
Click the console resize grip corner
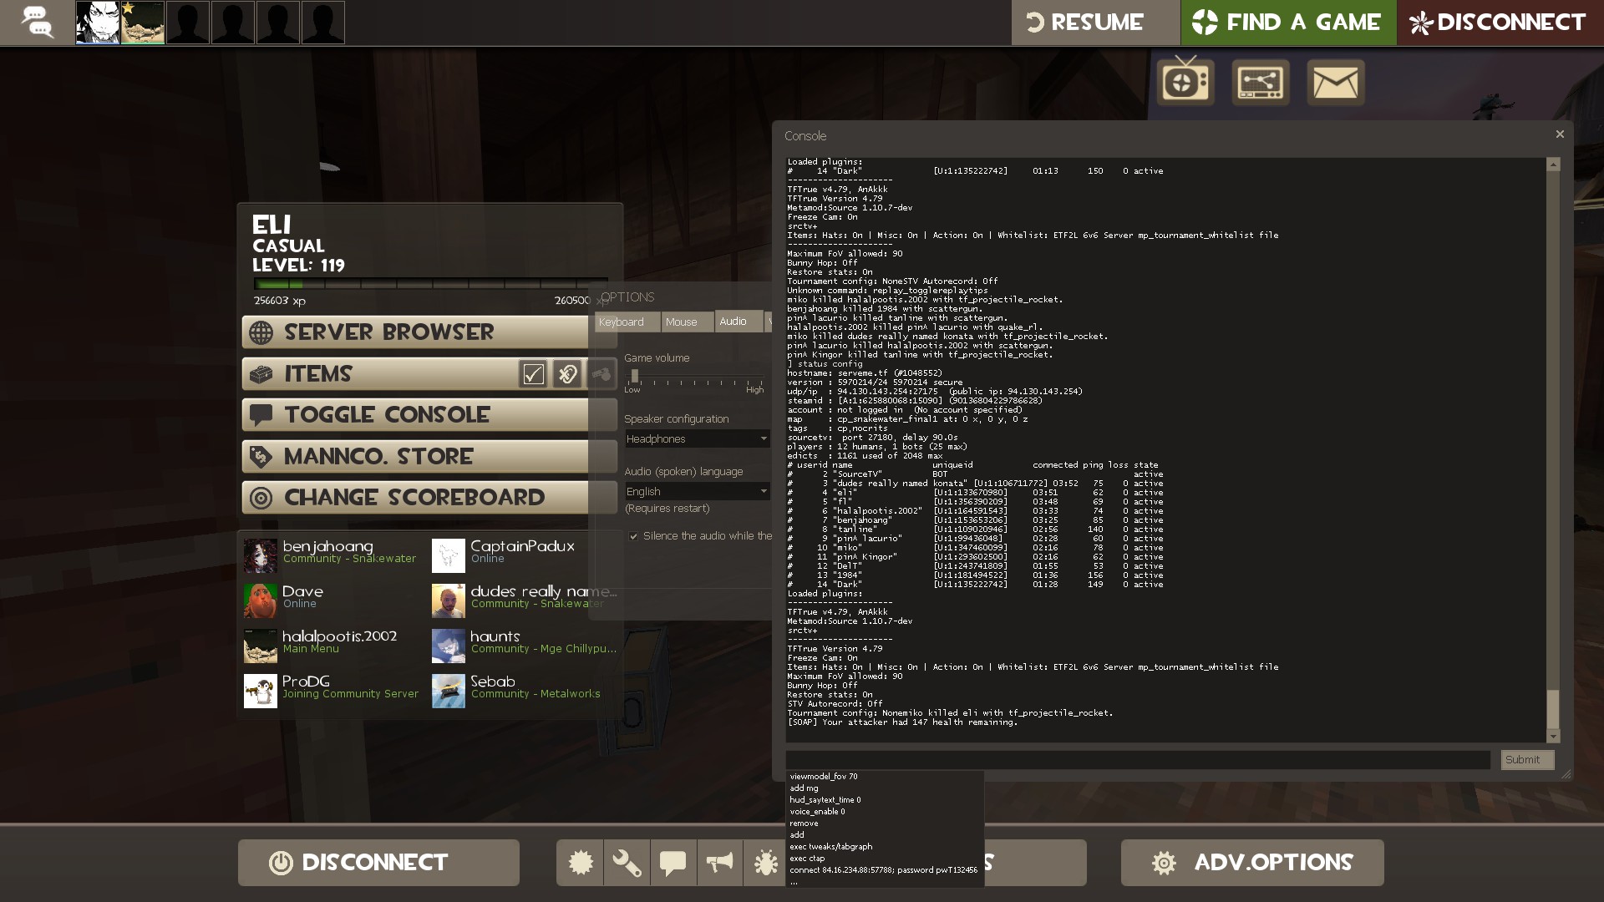pyautogui.click(x=1566, y=774)
